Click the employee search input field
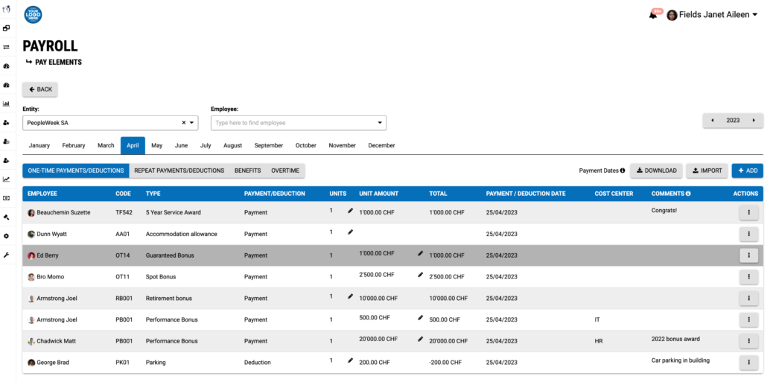The image size is (767, 382). click(x=293, y=123)
